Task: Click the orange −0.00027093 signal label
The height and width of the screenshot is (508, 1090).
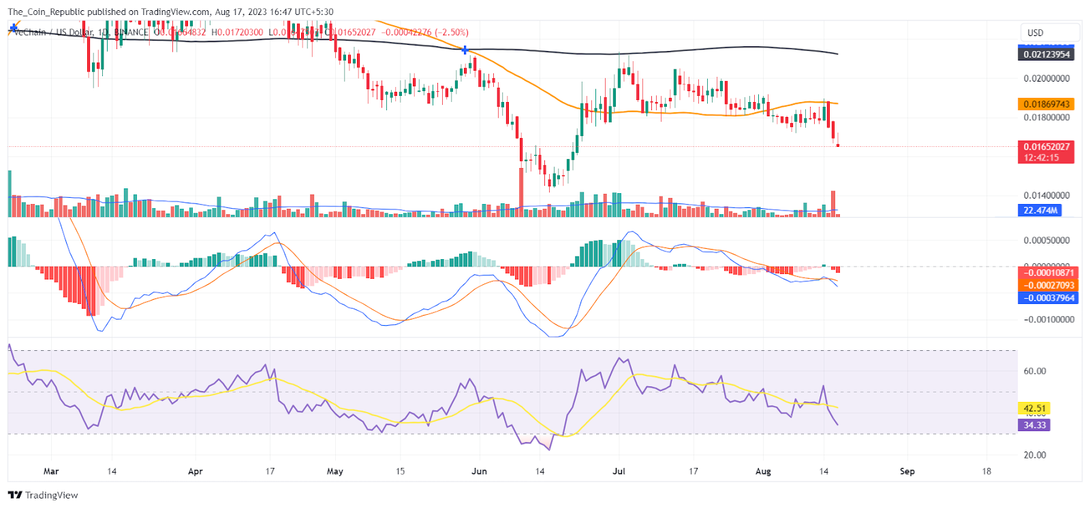Action: (1048, 286)
